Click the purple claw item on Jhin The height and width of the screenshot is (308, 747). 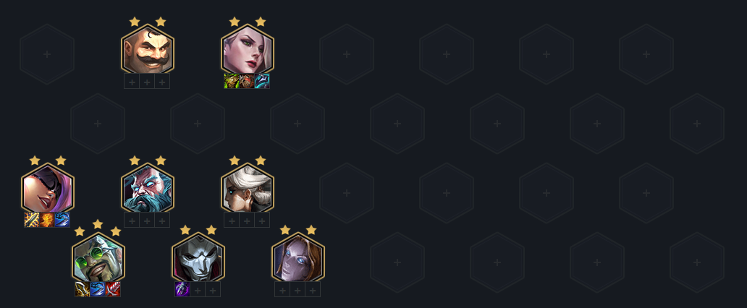(182, 289)
